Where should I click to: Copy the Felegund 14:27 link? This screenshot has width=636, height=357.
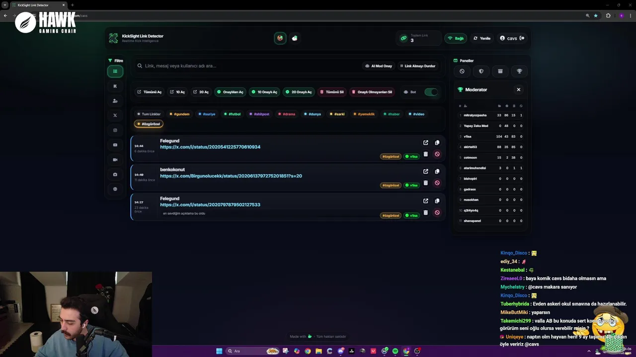(437, 201)
